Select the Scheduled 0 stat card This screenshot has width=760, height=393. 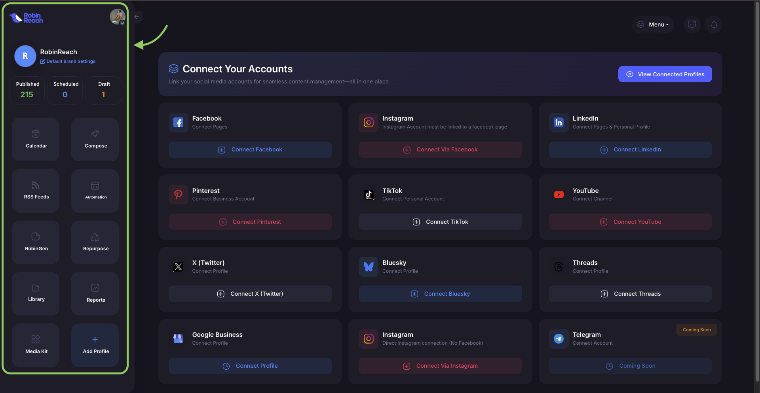(65, 90)
